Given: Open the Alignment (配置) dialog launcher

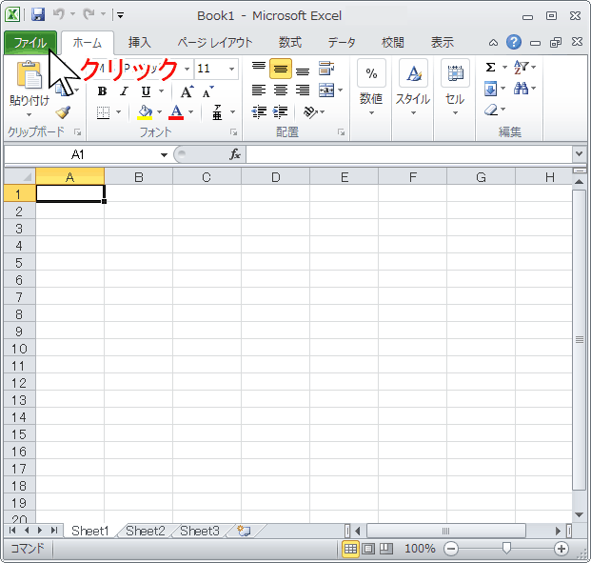Looking at the screenshot, I should (x=341, y=132).
